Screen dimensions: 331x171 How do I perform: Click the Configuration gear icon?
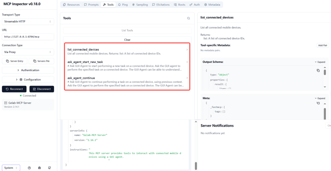(21, 80)
